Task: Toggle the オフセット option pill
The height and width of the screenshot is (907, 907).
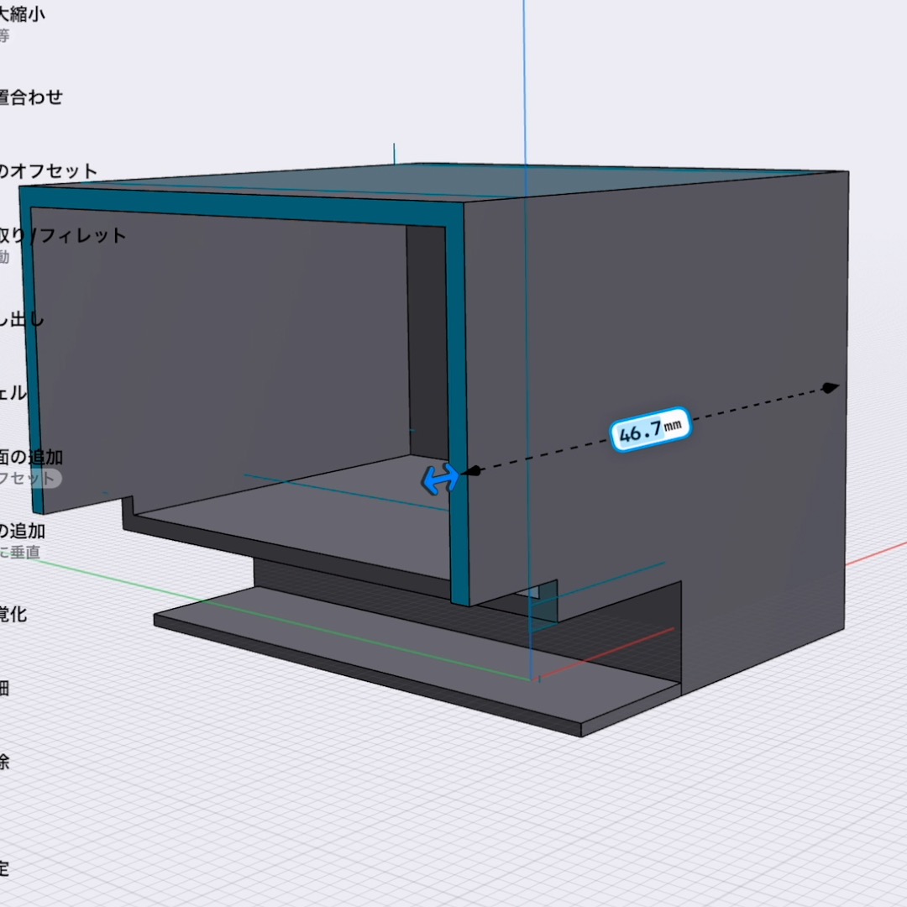Action: [x=30, y=479]
